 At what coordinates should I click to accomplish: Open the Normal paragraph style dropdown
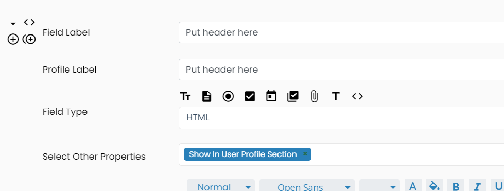tap(221, 186)
